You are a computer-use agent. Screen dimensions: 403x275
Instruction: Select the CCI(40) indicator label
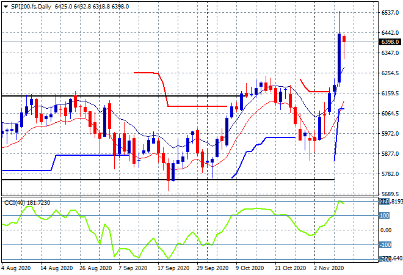15,203
